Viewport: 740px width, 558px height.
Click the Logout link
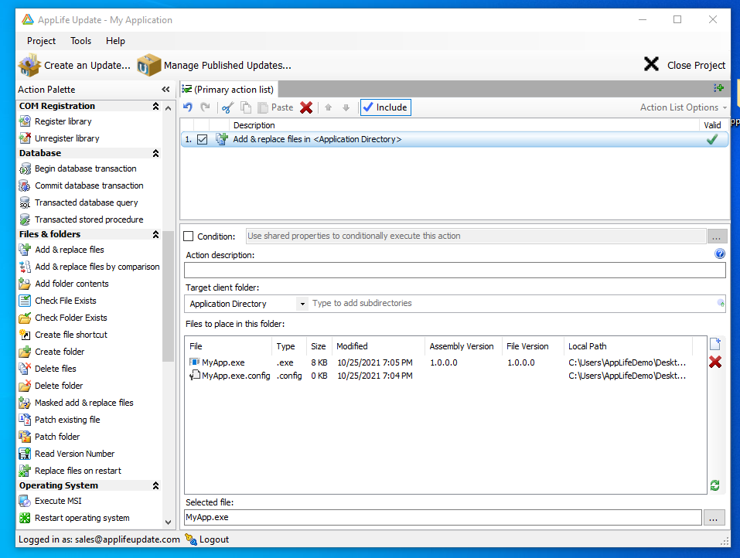pos(207,539)
